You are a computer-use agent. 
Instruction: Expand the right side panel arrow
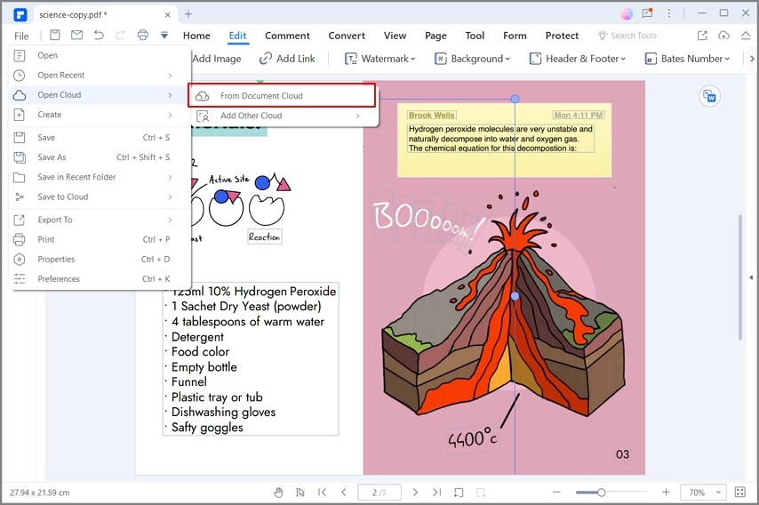point(751,277)
